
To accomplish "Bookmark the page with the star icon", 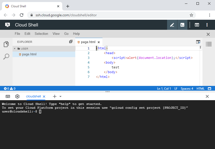I will pos(191,15).
